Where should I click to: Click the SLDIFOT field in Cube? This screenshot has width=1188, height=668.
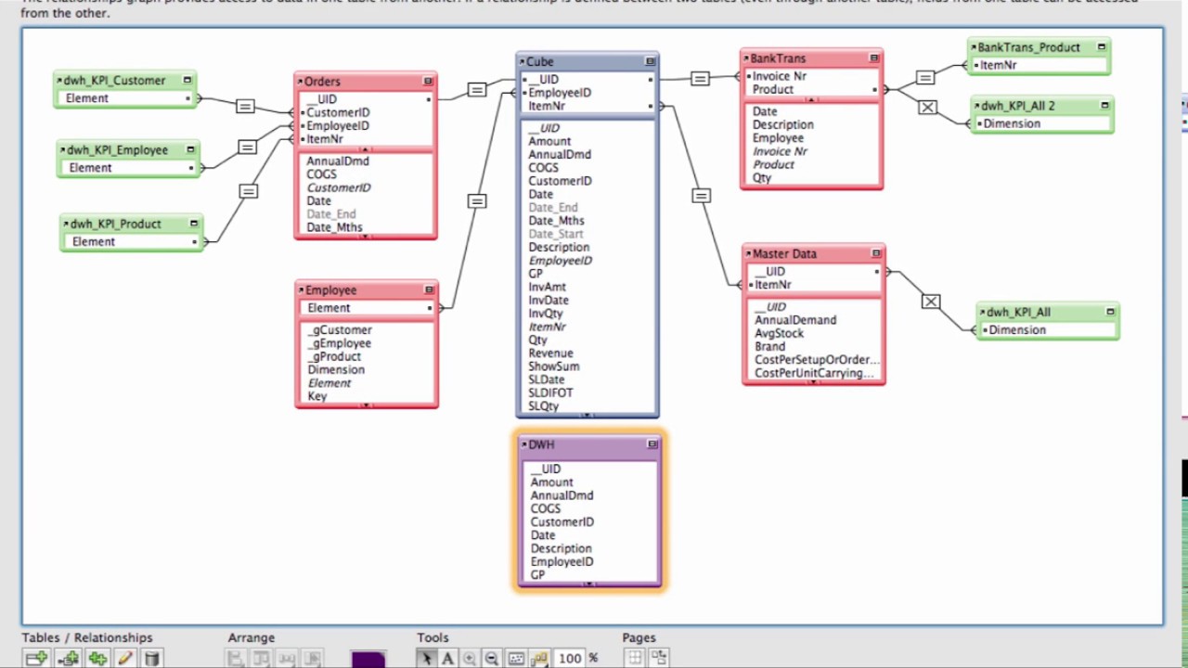(550, 392)
